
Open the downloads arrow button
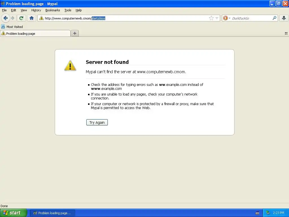coord(284,18)
